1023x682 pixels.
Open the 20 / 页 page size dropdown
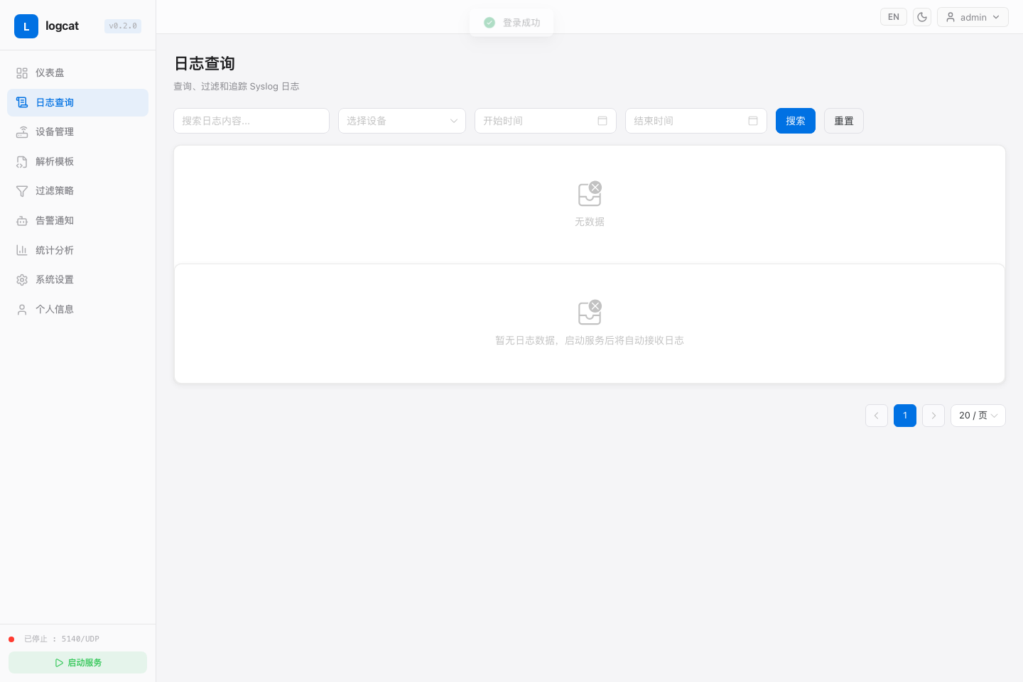(x=978, y=416)
